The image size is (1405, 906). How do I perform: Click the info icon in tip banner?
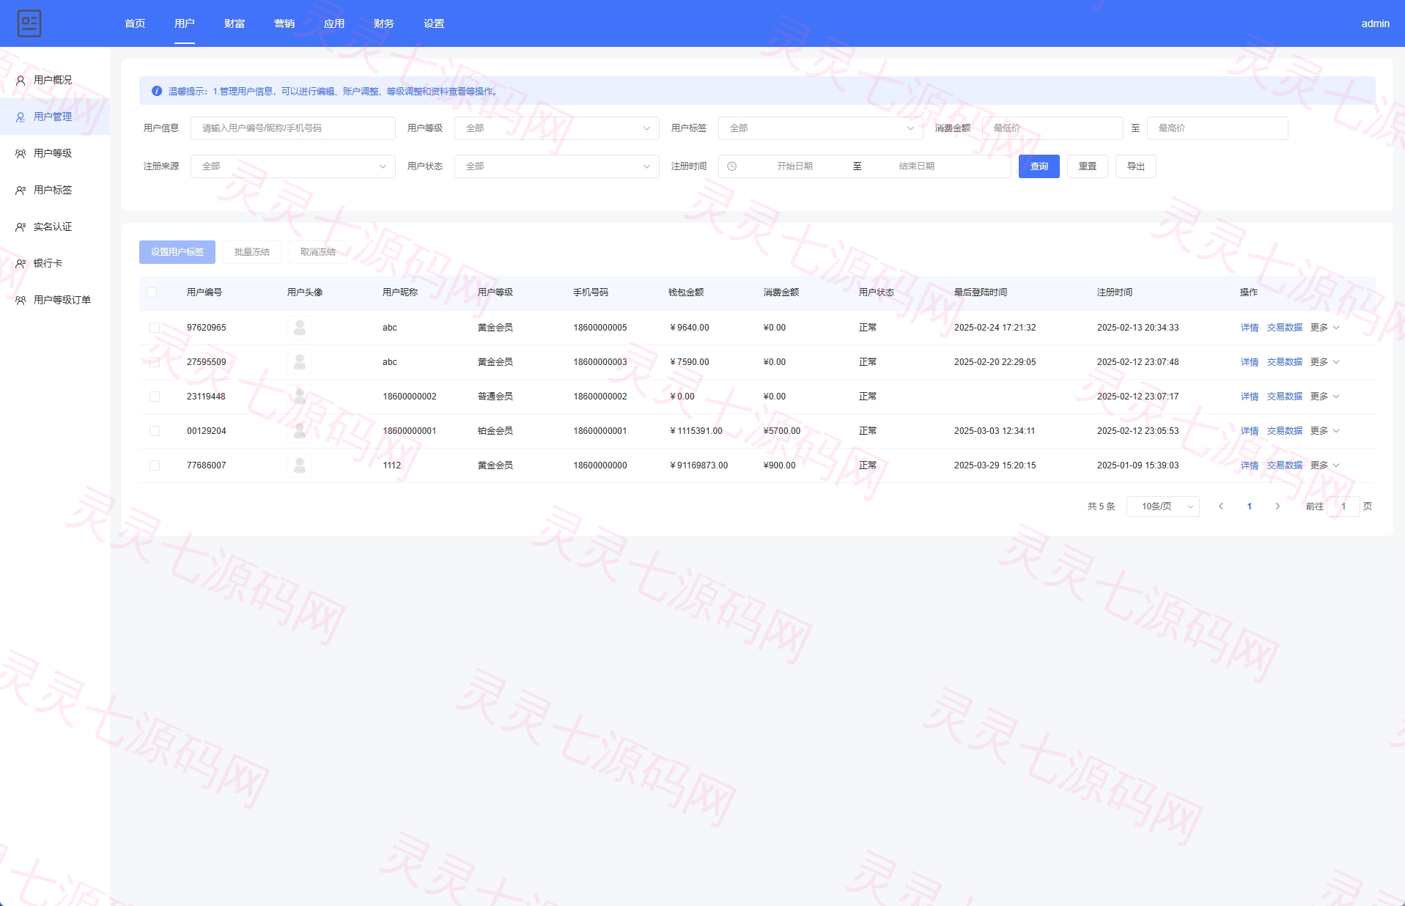(x=157, y=91)
